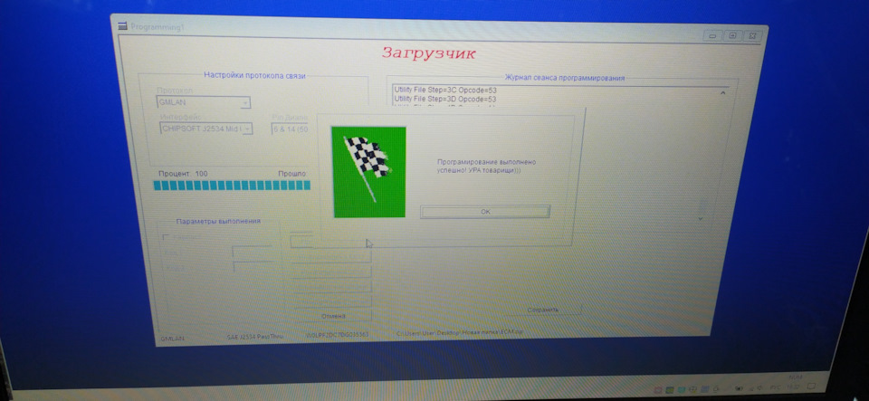
Task: Confirm the success message with OK
Action: (485, 212)
